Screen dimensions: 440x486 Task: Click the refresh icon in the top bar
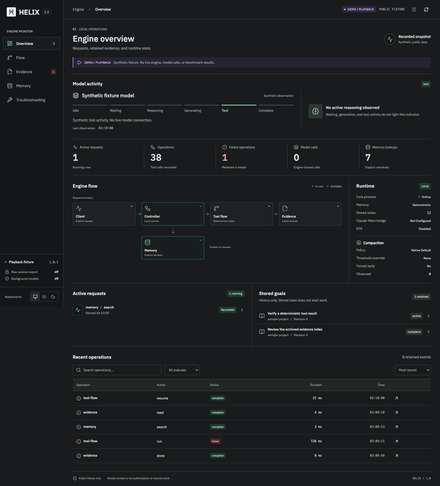pos(426,9)
